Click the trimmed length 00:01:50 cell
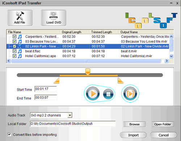 [x=98, y=46]
